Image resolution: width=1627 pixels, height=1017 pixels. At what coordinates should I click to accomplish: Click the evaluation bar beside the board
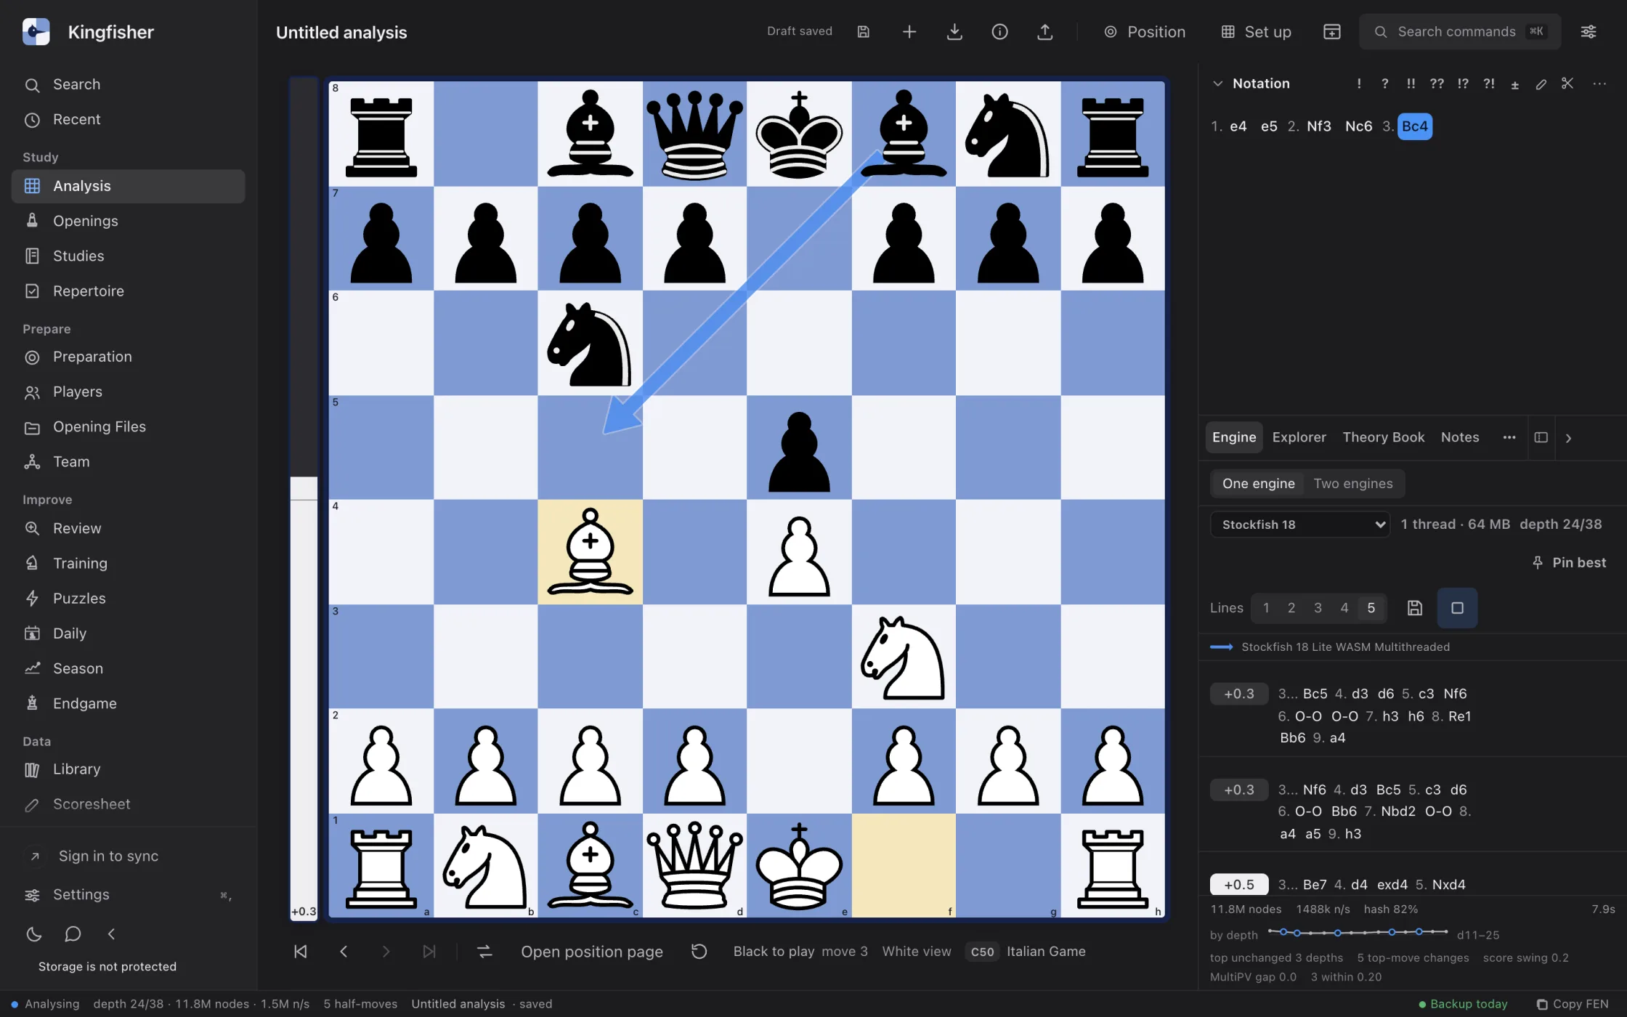point(304,498)
